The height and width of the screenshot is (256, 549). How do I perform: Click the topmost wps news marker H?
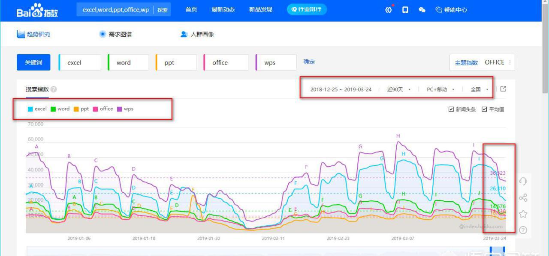tap(398, 136)
